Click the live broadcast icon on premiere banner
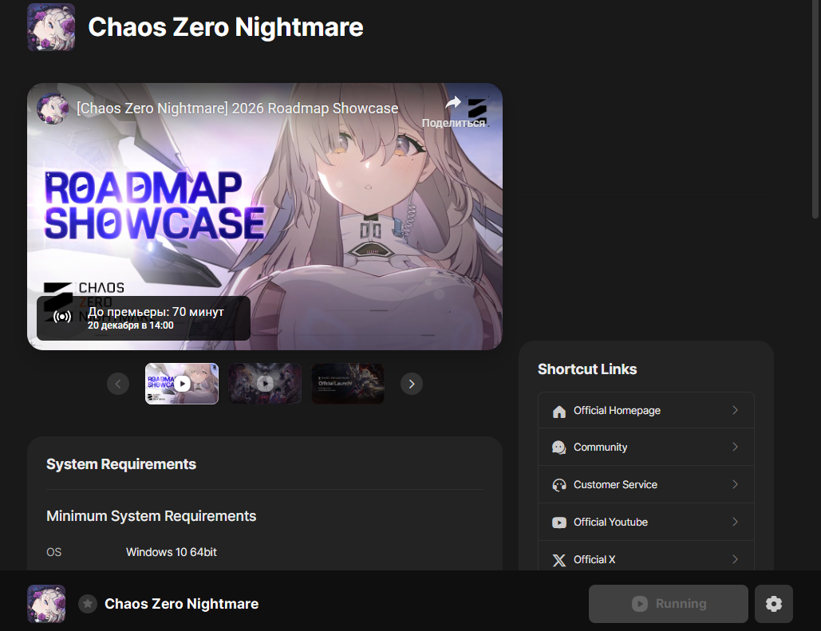This screenshot has width=821, height=631. click(62, 317)
